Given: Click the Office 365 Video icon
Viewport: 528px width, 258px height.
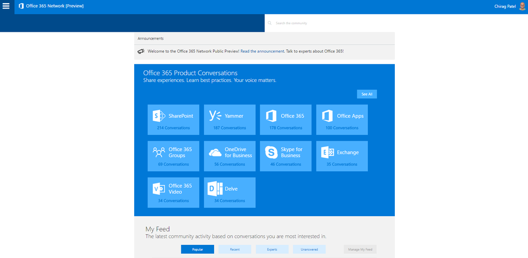Looking at the screenshot, I should click(159, 189).
